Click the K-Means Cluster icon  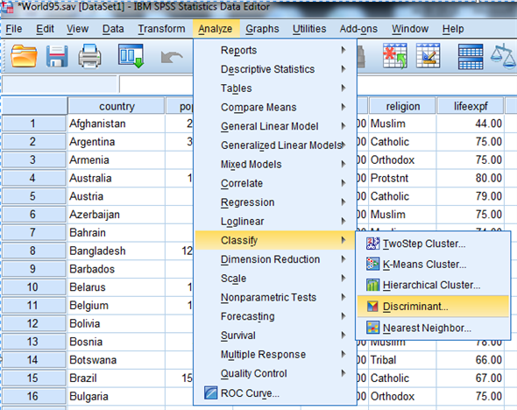tap(373, 265)
